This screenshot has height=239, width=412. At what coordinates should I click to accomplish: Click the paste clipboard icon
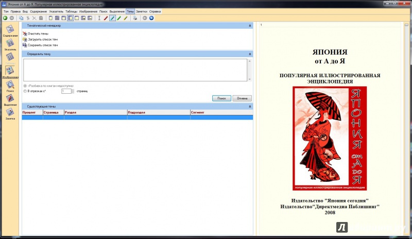coord(41,18)
